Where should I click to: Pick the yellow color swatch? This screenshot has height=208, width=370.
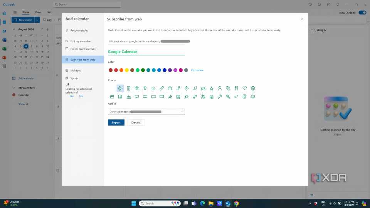pyautogui.click(x=127, y=70)
